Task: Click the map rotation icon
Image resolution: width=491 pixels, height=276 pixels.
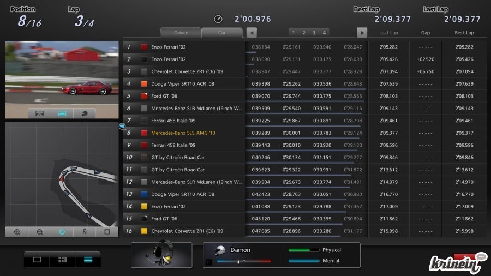Action: pyautogui.click(x=62, y=232)
